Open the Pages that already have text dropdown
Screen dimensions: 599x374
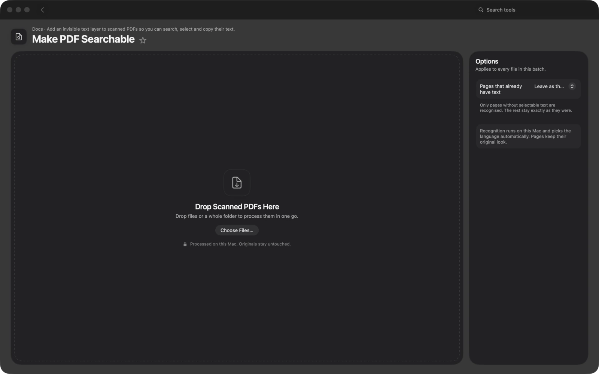(554, 86)
